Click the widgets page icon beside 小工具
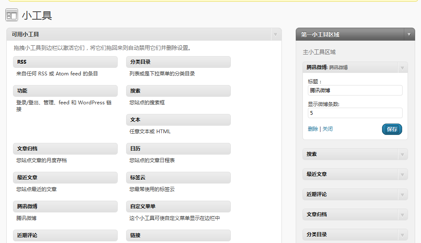The height and width of the screenshot is (243, 421). click(x=12, y=15)
